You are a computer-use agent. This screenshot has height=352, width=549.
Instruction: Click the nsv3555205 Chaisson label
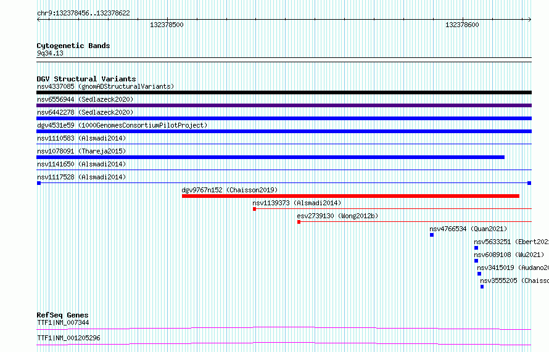click(514, 280)
